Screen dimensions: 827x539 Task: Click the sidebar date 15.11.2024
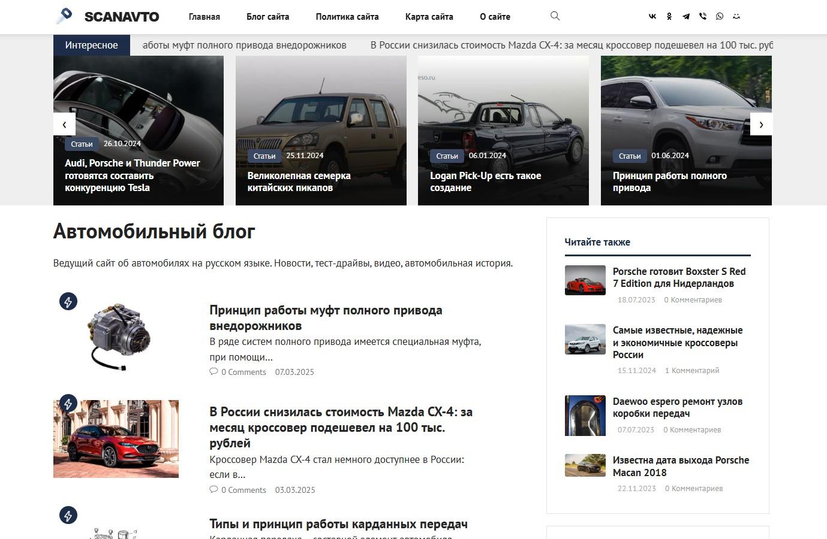click(x=637, y=371)
